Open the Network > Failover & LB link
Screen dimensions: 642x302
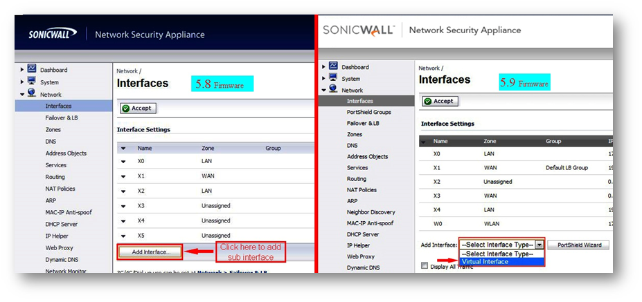pos(232,272)
